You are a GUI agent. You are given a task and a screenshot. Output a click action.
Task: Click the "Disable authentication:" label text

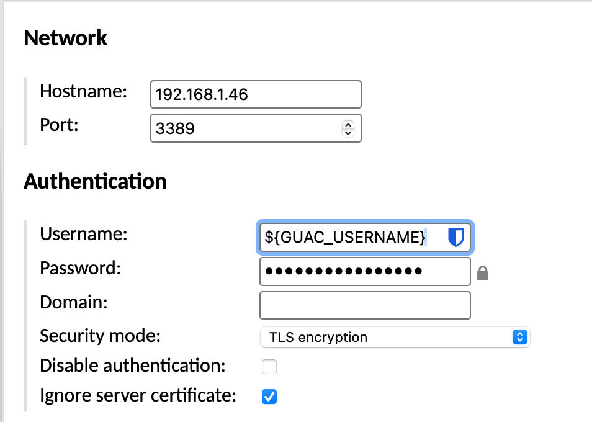(132, 366)
